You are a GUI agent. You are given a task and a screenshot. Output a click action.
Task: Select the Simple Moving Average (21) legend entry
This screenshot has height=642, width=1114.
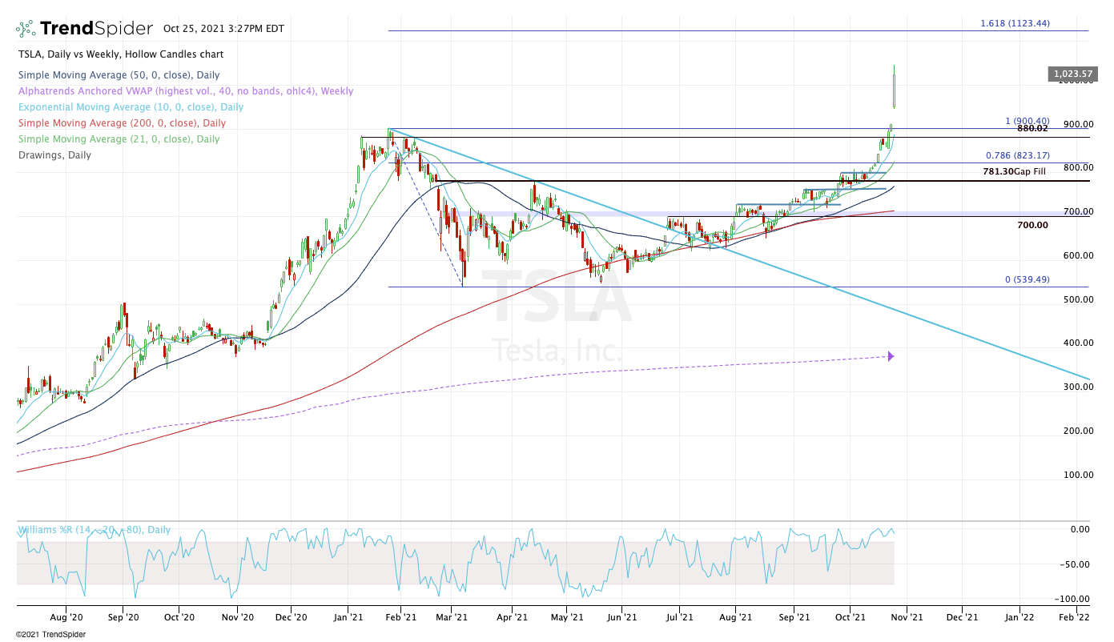[x=119, y=139]
